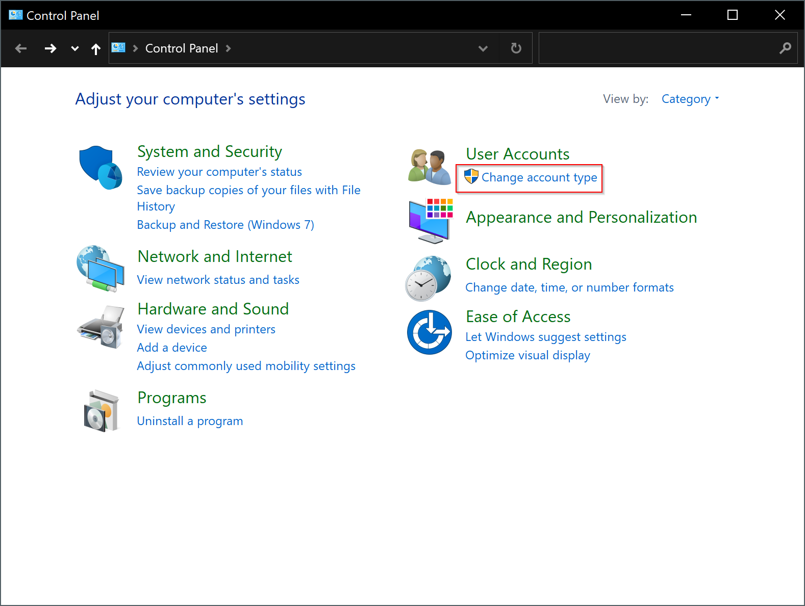Open Network and Internet category

tap(215, 256)
